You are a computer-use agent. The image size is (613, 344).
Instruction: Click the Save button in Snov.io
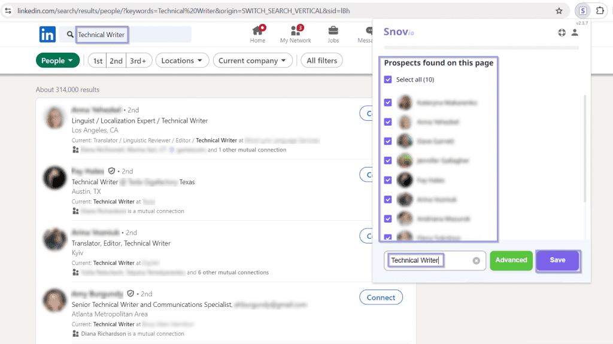[557, 260]
